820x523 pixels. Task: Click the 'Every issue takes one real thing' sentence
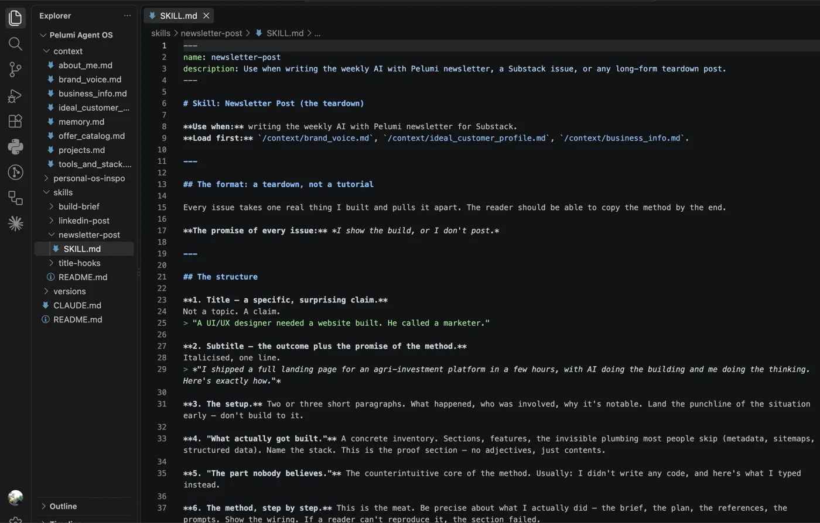[455, 208]
